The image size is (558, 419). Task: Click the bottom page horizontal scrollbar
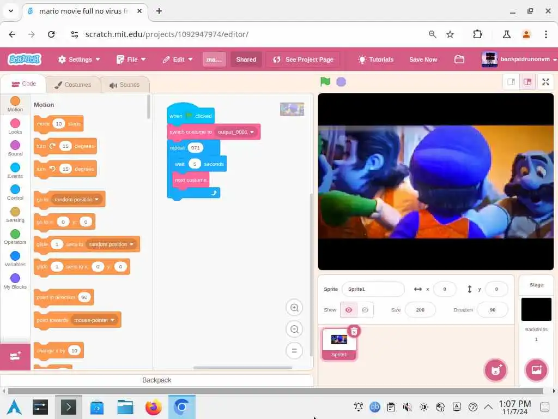click(x=275, y=391)
